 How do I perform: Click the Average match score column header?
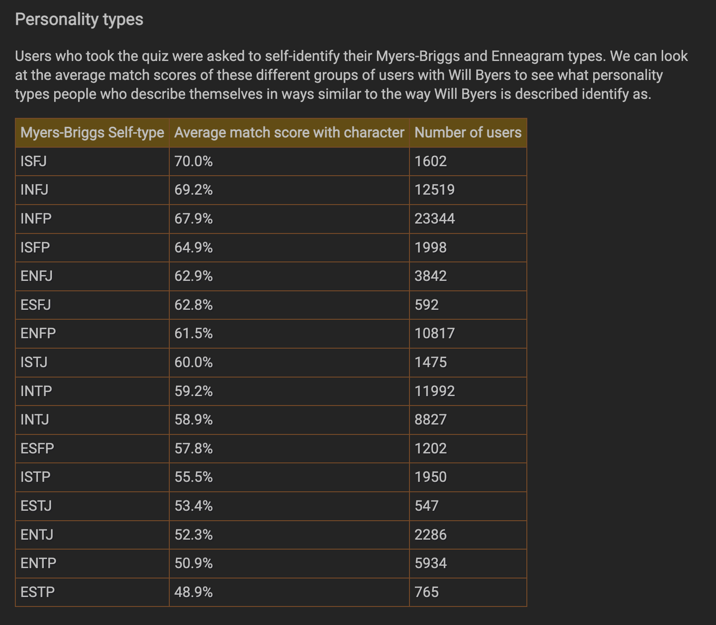coord(289,133)
